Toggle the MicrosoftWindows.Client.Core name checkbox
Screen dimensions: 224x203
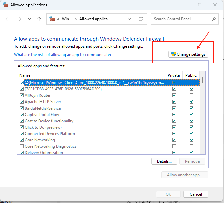point(22,83)
